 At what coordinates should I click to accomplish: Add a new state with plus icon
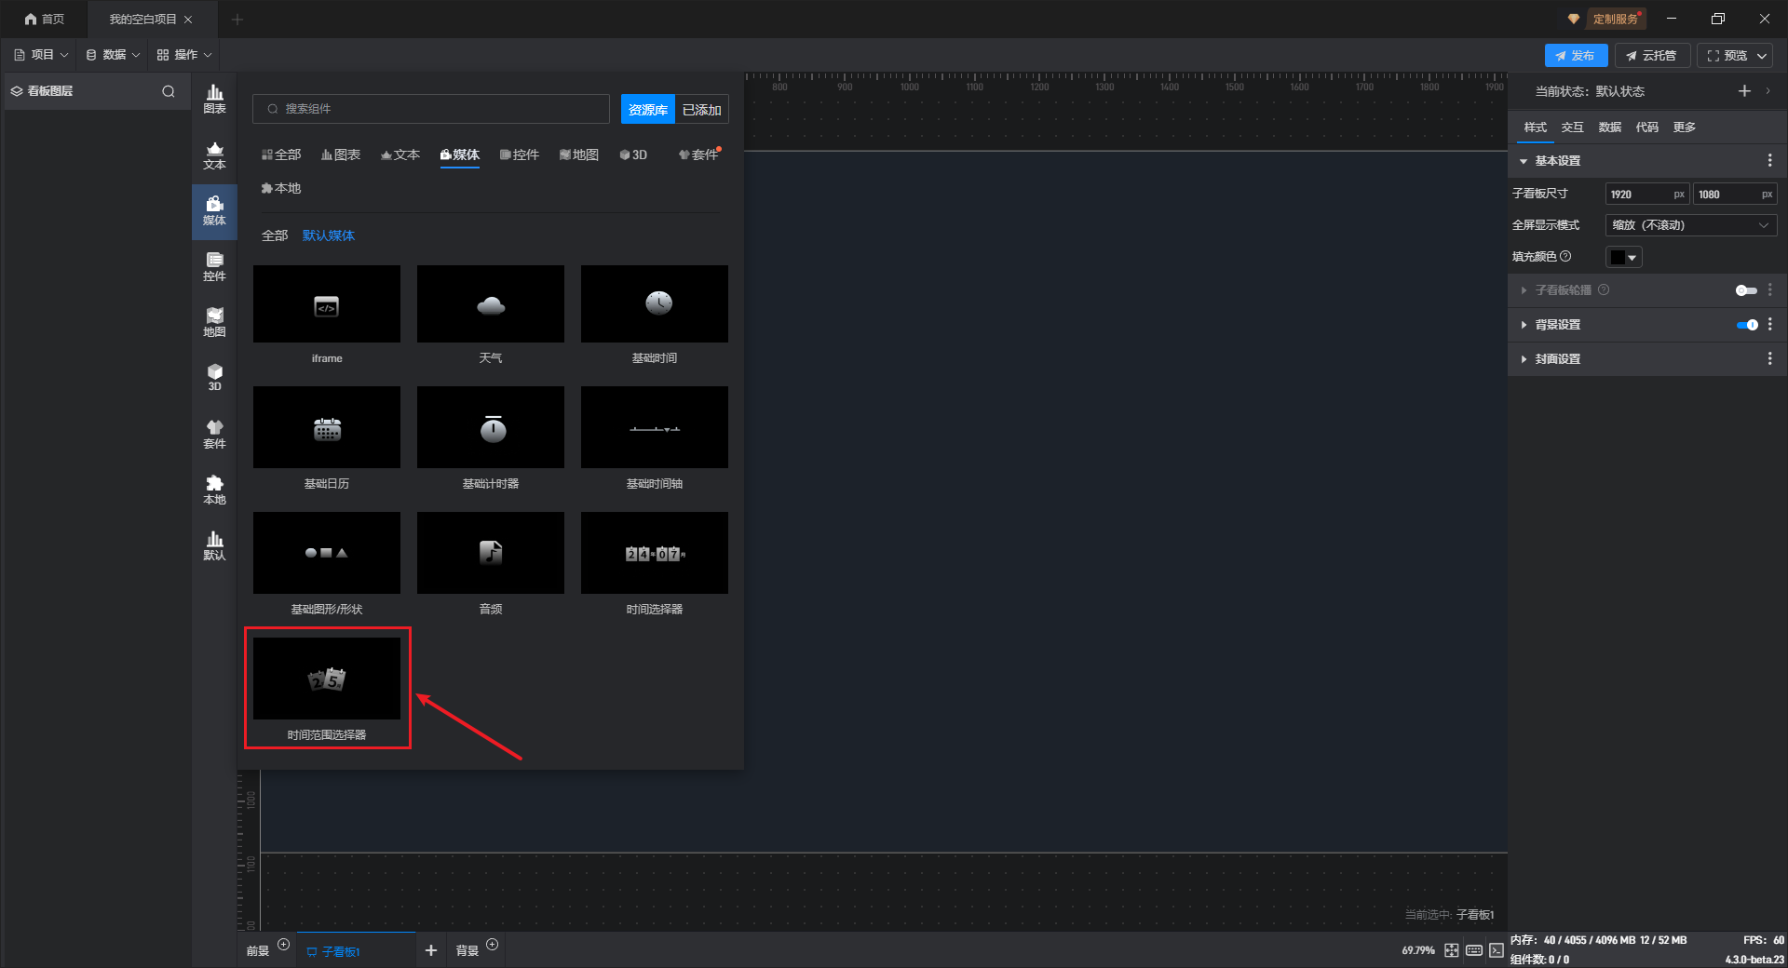pos(1744,91)
